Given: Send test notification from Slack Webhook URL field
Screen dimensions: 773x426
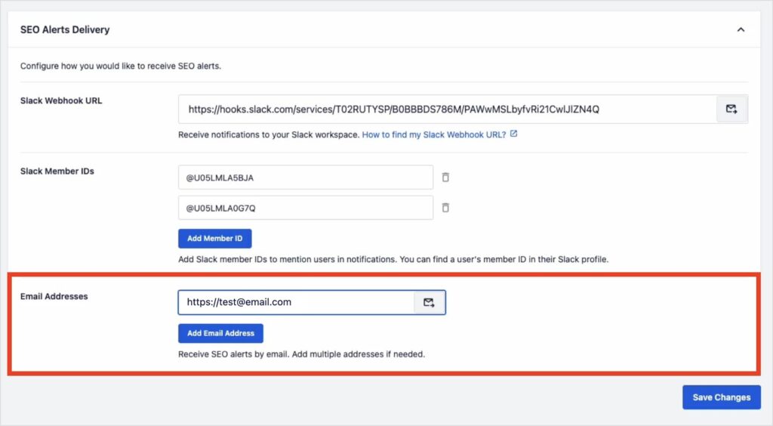Looking at the screenshot, I should click(731, 109).
